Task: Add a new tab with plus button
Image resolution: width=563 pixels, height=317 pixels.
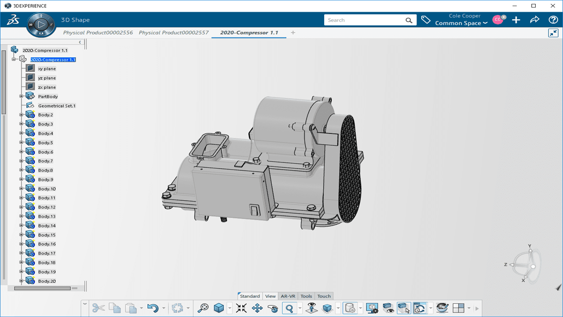Action: (293, 33)
